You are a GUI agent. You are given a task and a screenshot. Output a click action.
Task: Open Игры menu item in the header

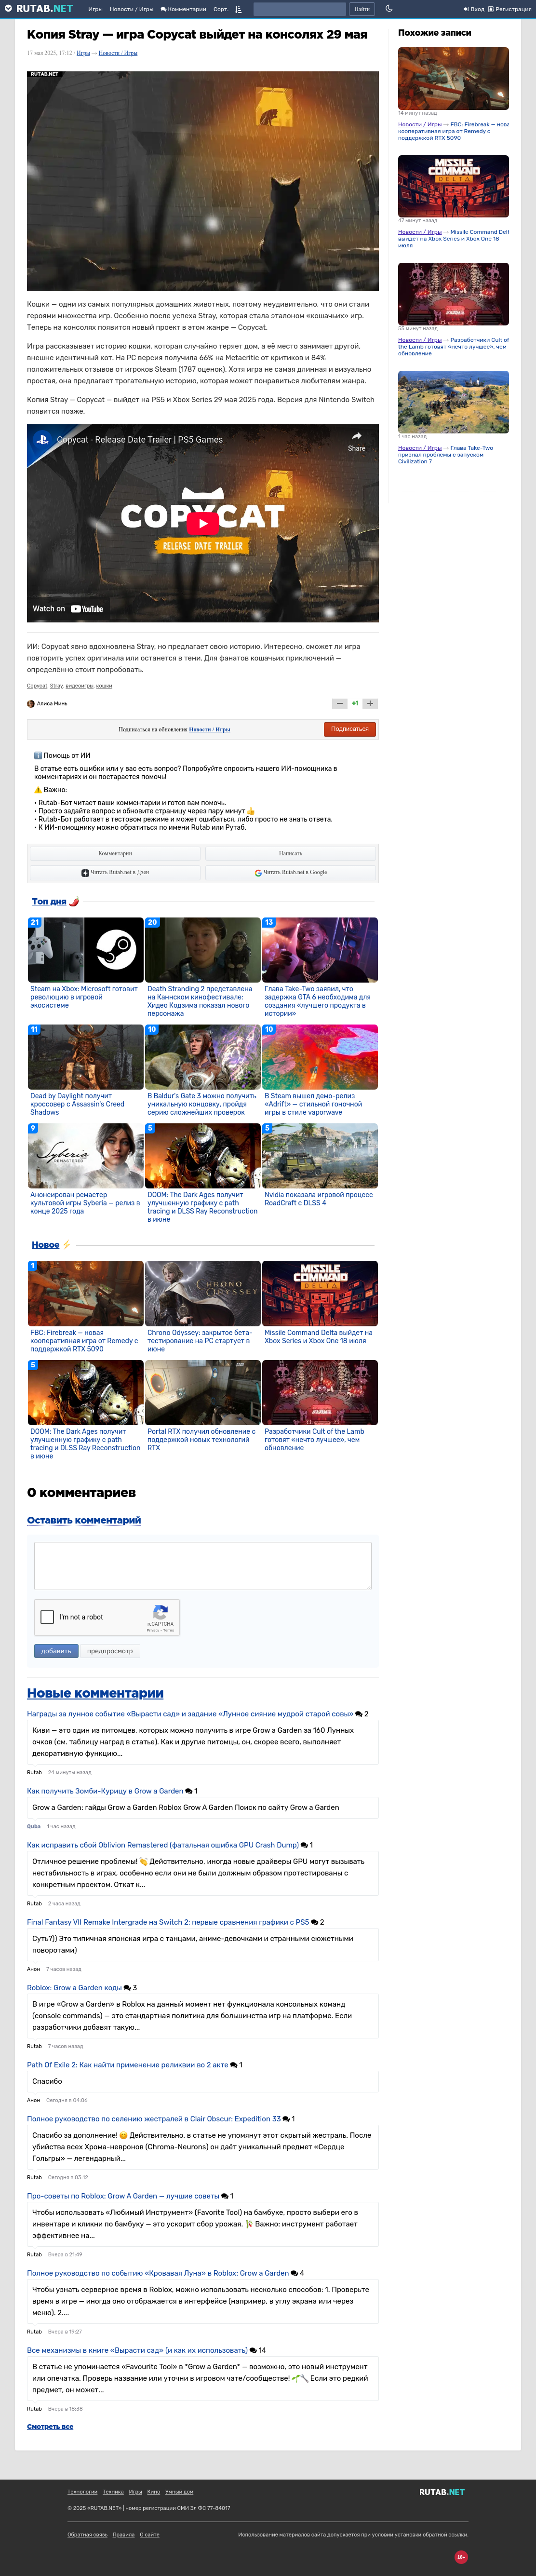(95, 9)
